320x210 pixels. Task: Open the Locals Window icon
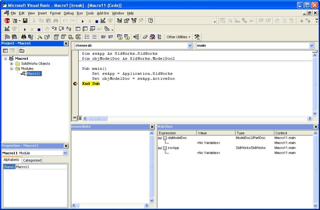pos(78,29)
